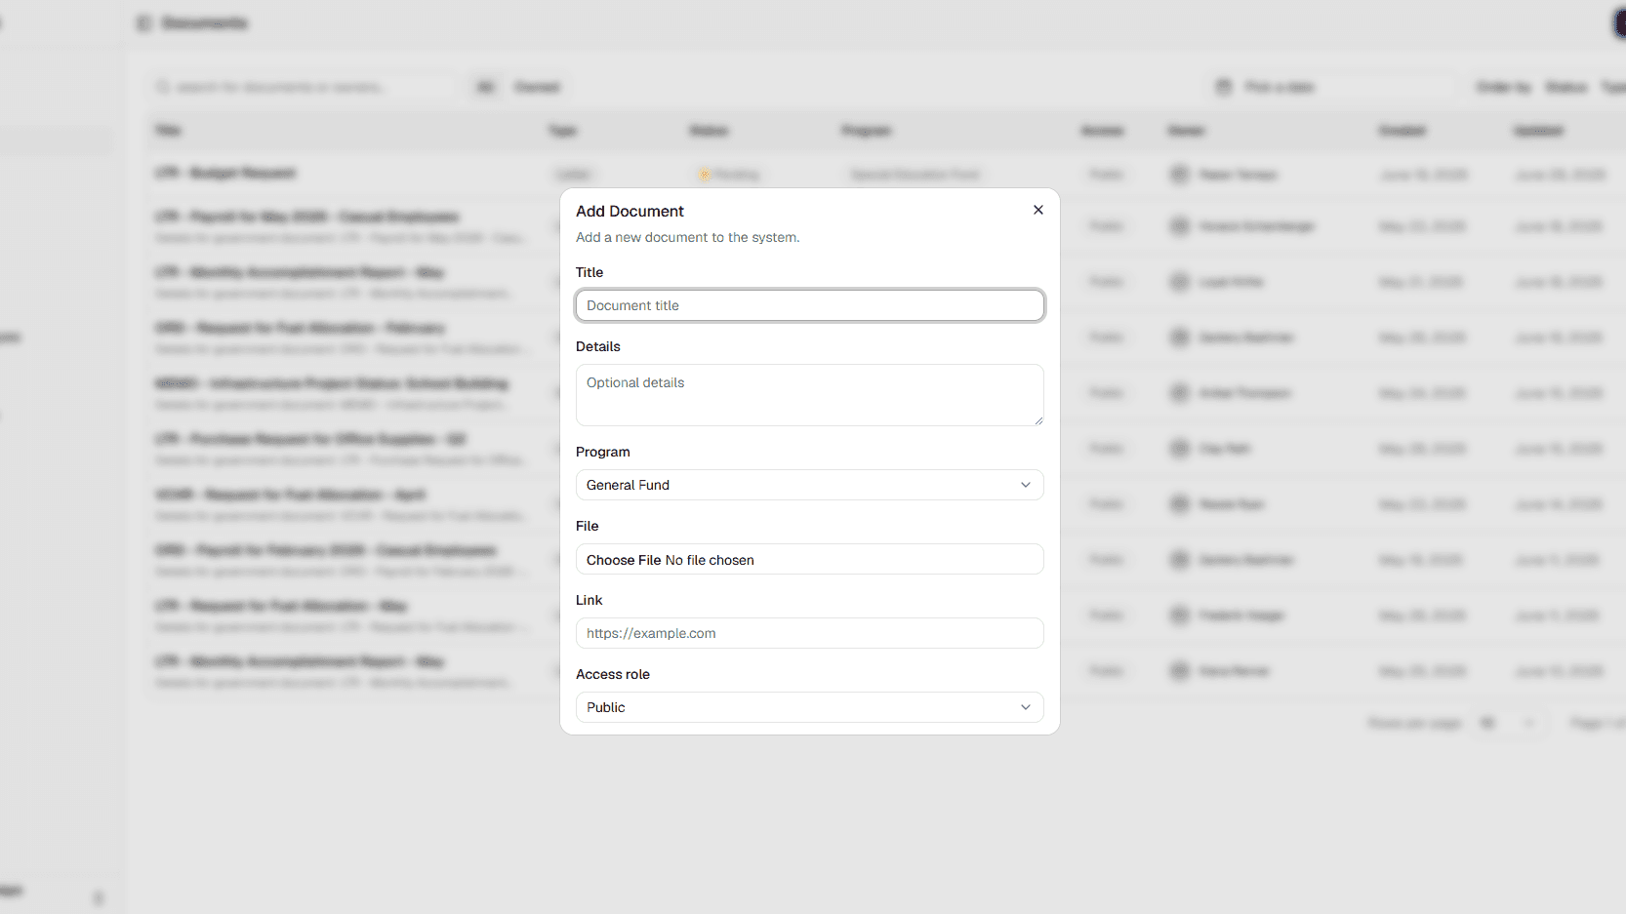Click the orange Pending status icon in the first row
Viewport: 1626px width, 914px height.
[x=704, y=175]
